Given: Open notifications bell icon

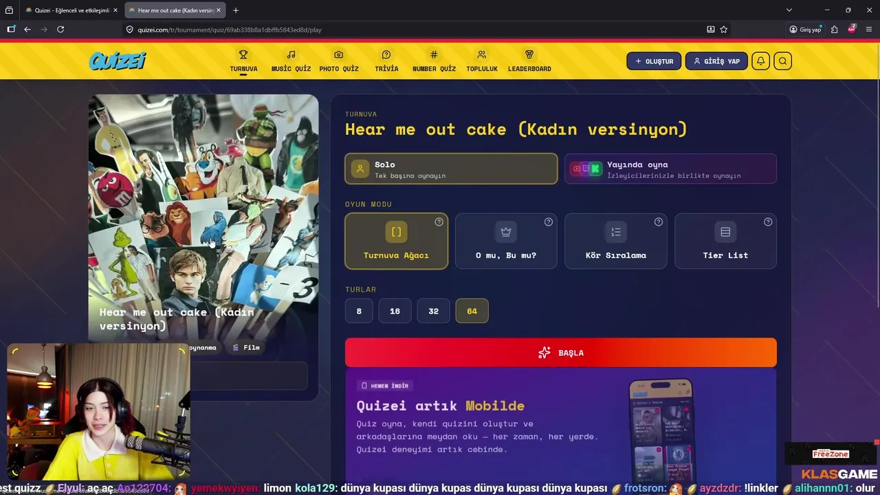Looking at the screenshot, I should [760, 61].
